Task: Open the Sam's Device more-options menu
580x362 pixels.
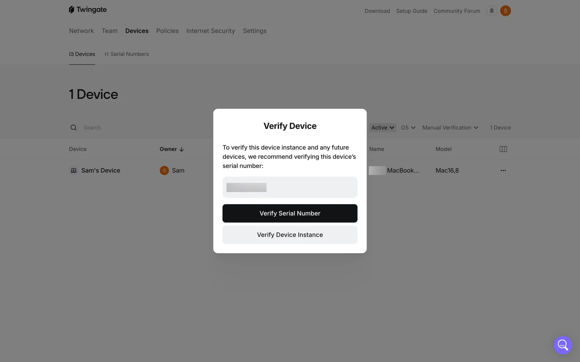Action: point(503,170)
